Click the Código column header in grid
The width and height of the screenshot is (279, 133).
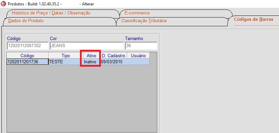[27, 56]
